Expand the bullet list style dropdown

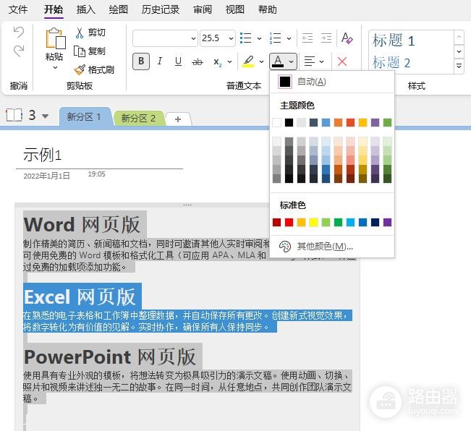point(259,38)
